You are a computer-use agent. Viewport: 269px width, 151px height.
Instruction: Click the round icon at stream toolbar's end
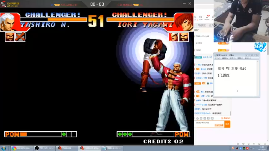(x=265, y=144)
